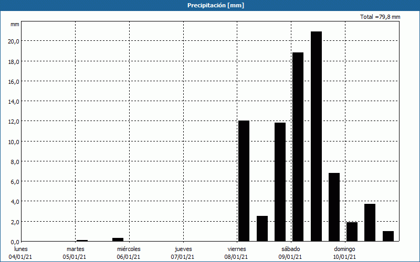Image resolution: width=420 pixels, height=262 pixels.
Task: Click the date 06/01/21
Action: pos(128,257)
